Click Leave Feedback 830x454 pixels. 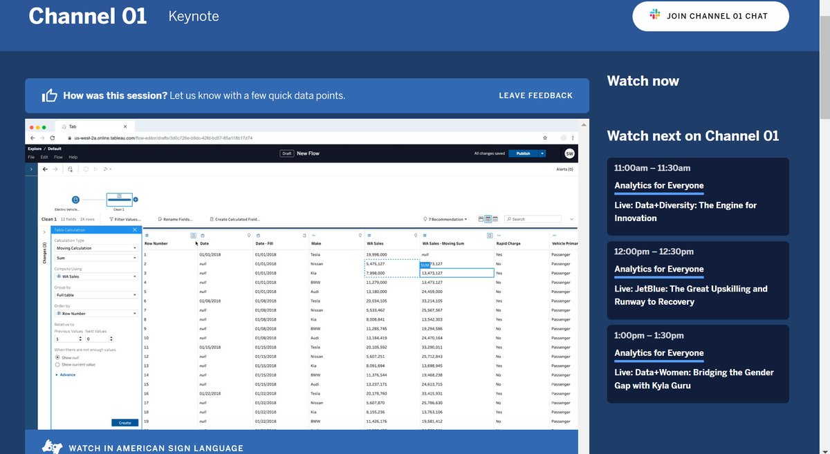tap(535, 95)
